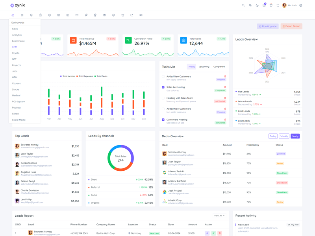Expand the View All dropdown in Leads Report
Screen dimensions: 315x236
219,216
